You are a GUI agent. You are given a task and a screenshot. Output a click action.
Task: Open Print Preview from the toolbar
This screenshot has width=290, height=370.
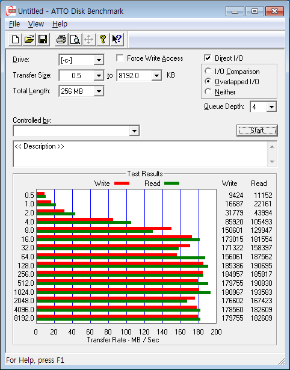pos(75,39)
